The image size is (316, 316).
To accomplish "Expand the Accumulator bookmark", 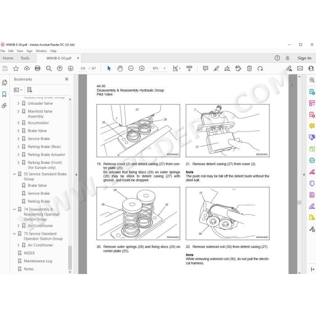I will (x=19, y=123).
